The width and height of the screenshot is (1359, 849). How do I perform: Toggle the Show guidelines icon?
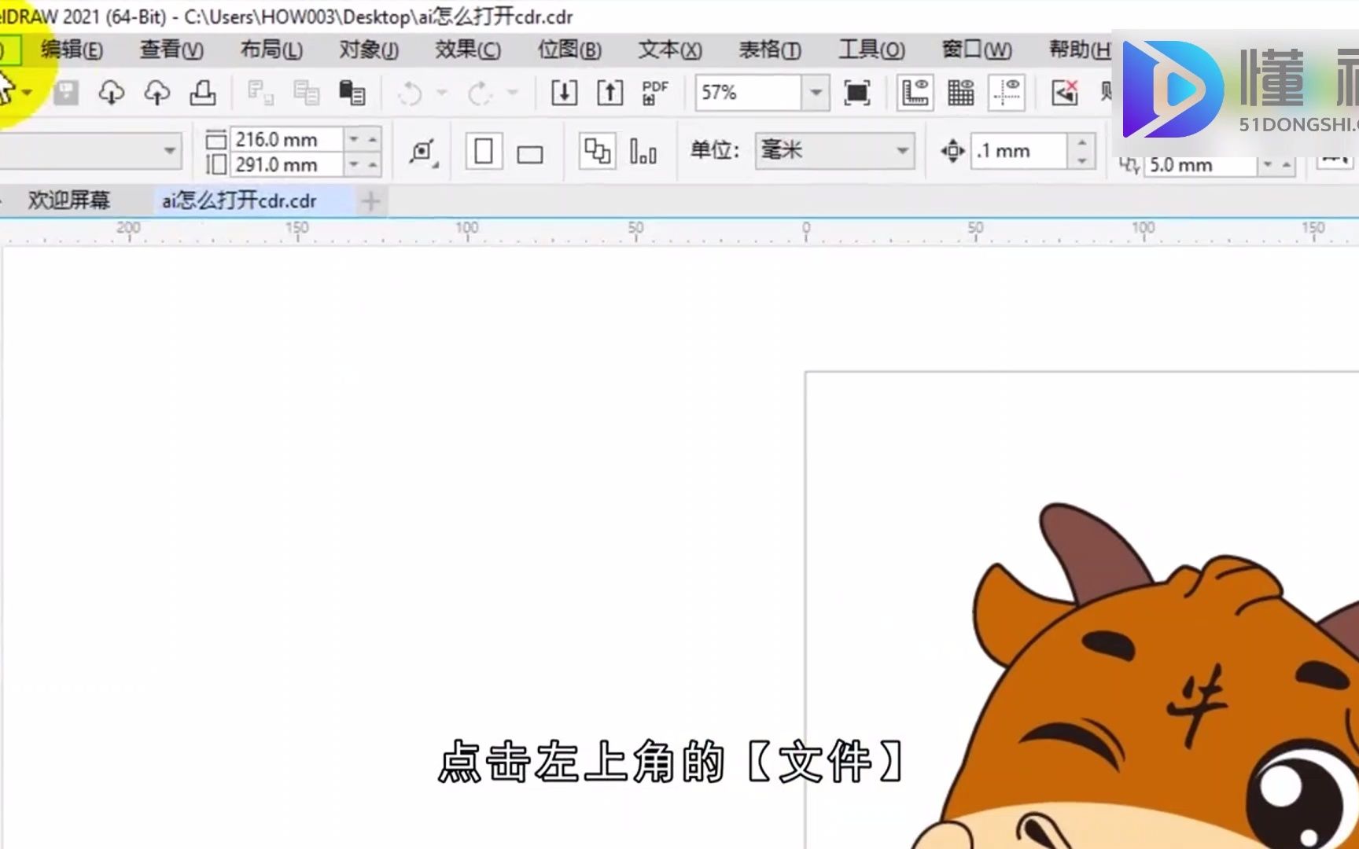coord(1007,93)
